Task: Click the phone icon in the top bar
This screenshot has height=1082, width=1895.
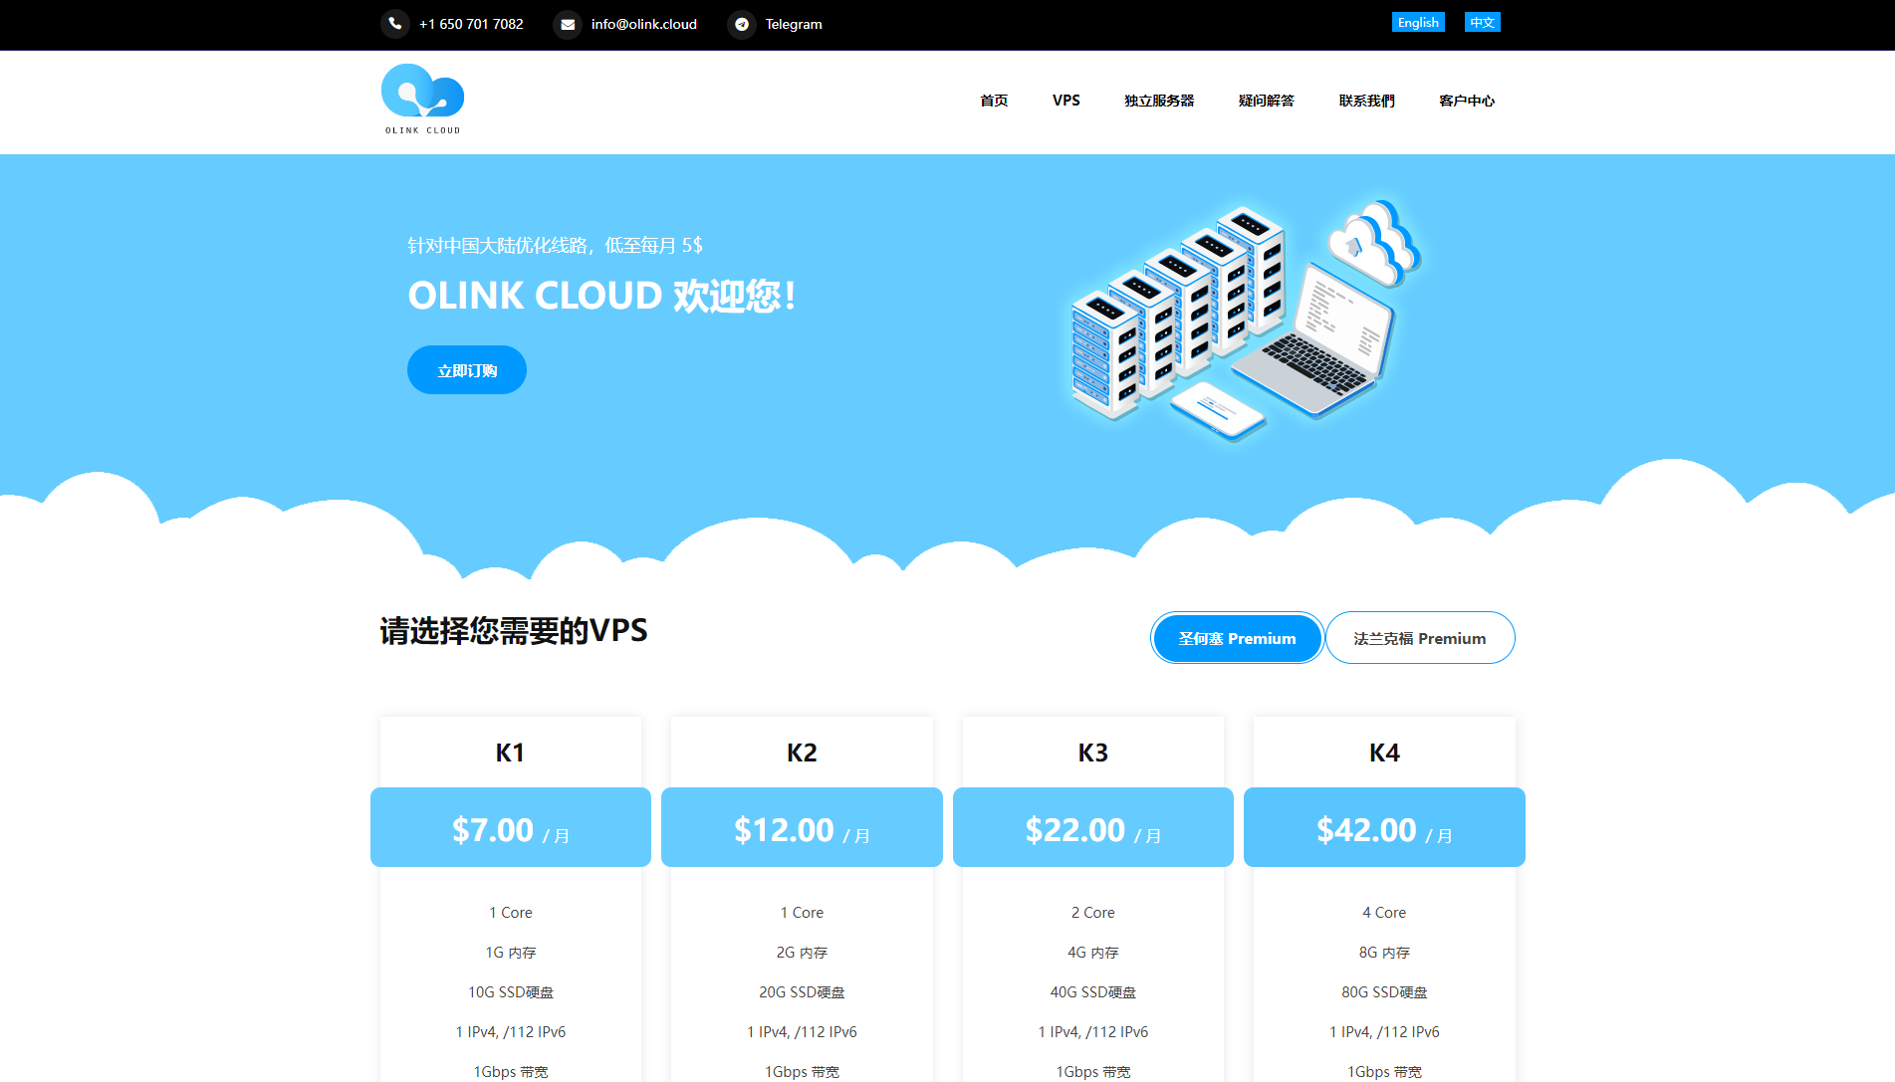Action: (395, 24)
